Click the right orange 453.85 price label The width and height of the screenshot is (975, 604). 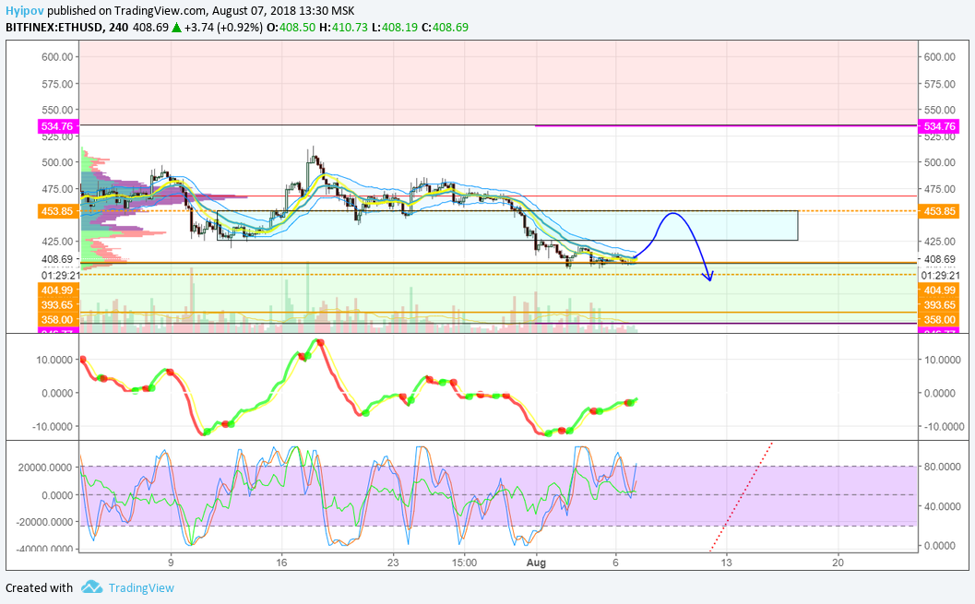coord(940,211)
